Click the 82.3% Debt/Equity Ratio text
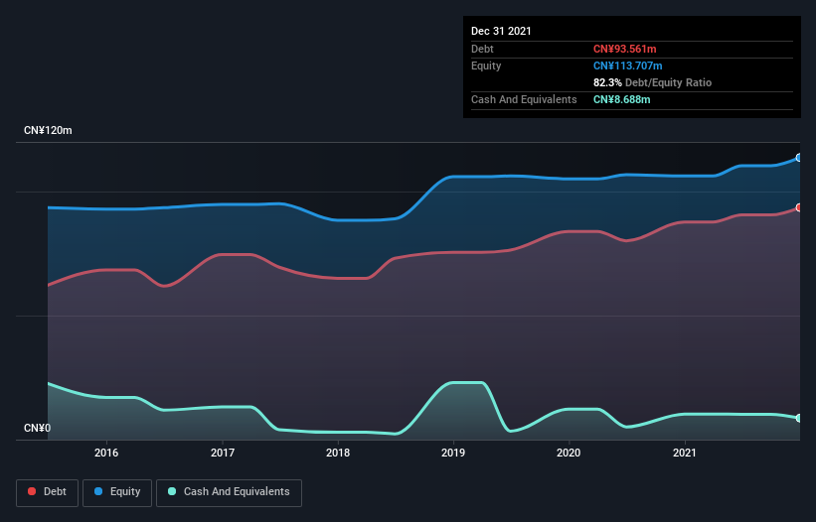 [652, 82]
